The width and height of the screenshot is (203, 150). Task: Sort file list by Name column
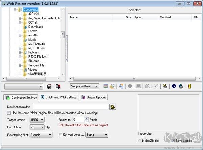click(91, 17)
